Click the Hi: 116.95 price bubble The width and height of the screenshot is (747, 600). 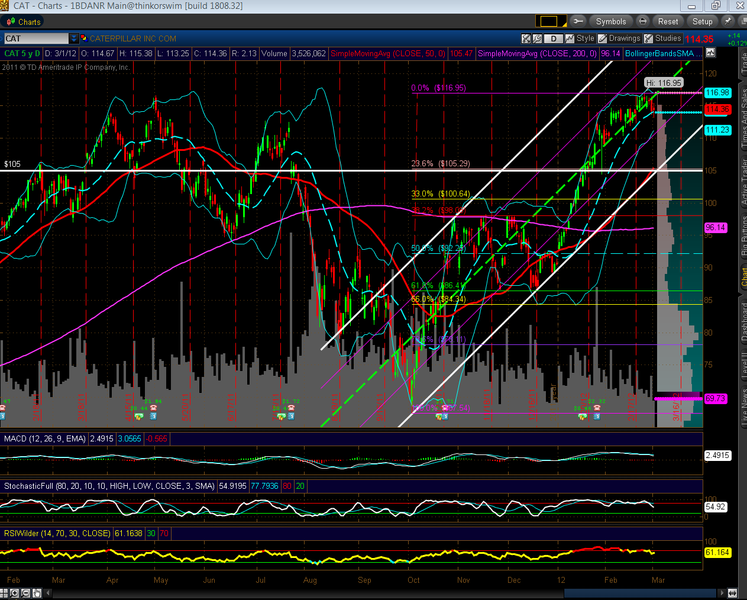pyautogui.click(x=664, y=83)
